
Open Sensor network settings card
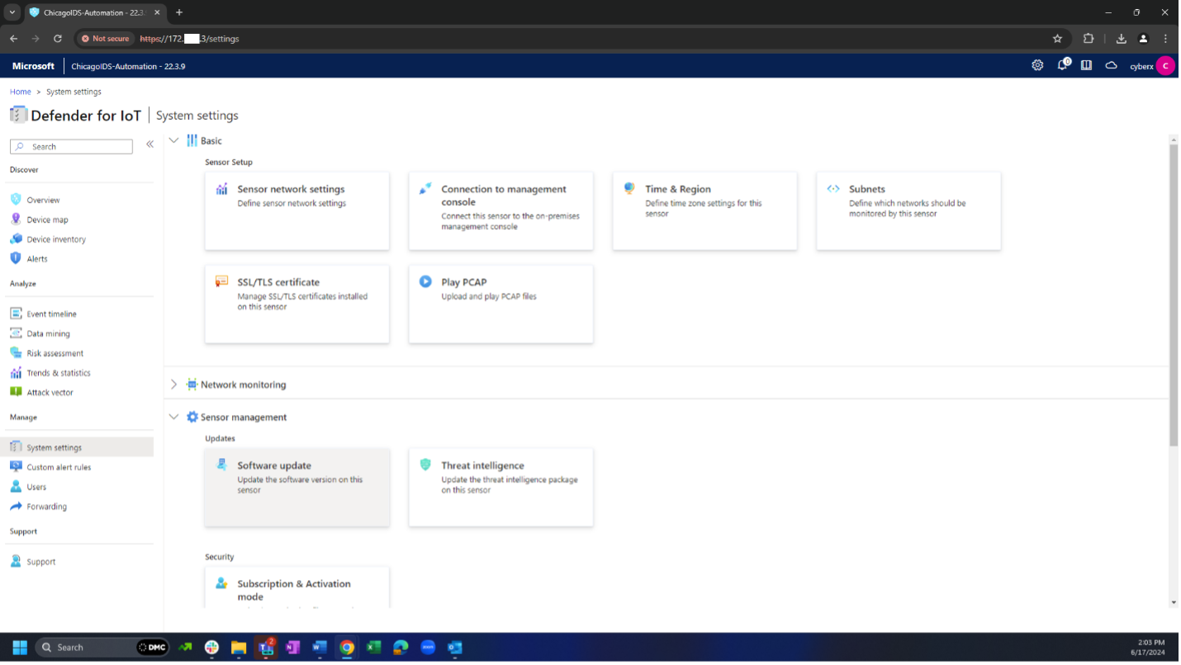tap(297, 211)
